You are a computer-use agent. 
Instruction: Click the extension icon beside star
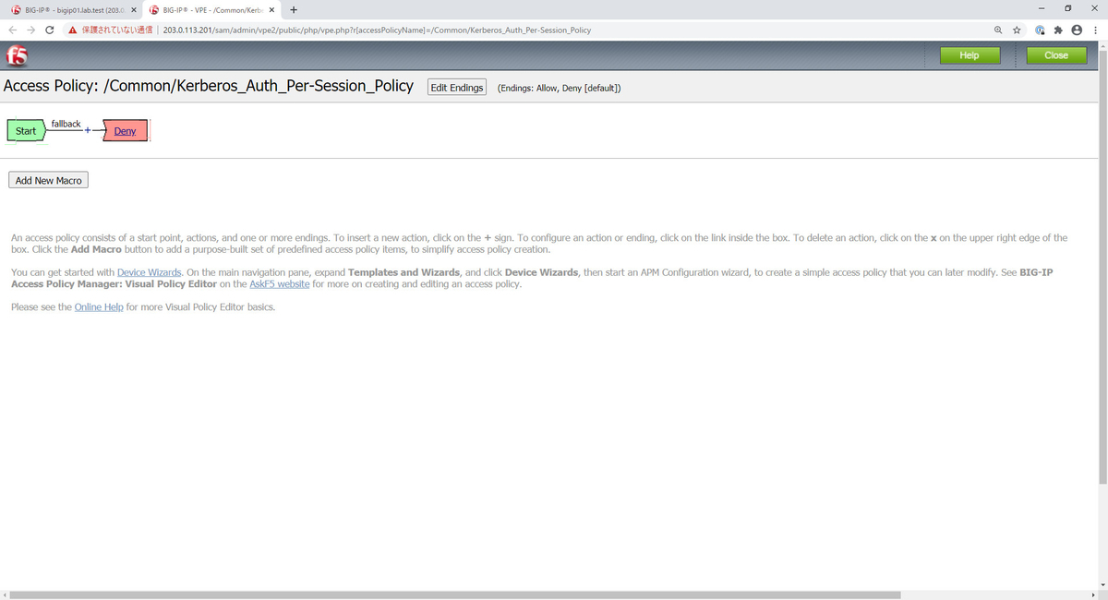pyautogui.click(x=1040, y=30)
